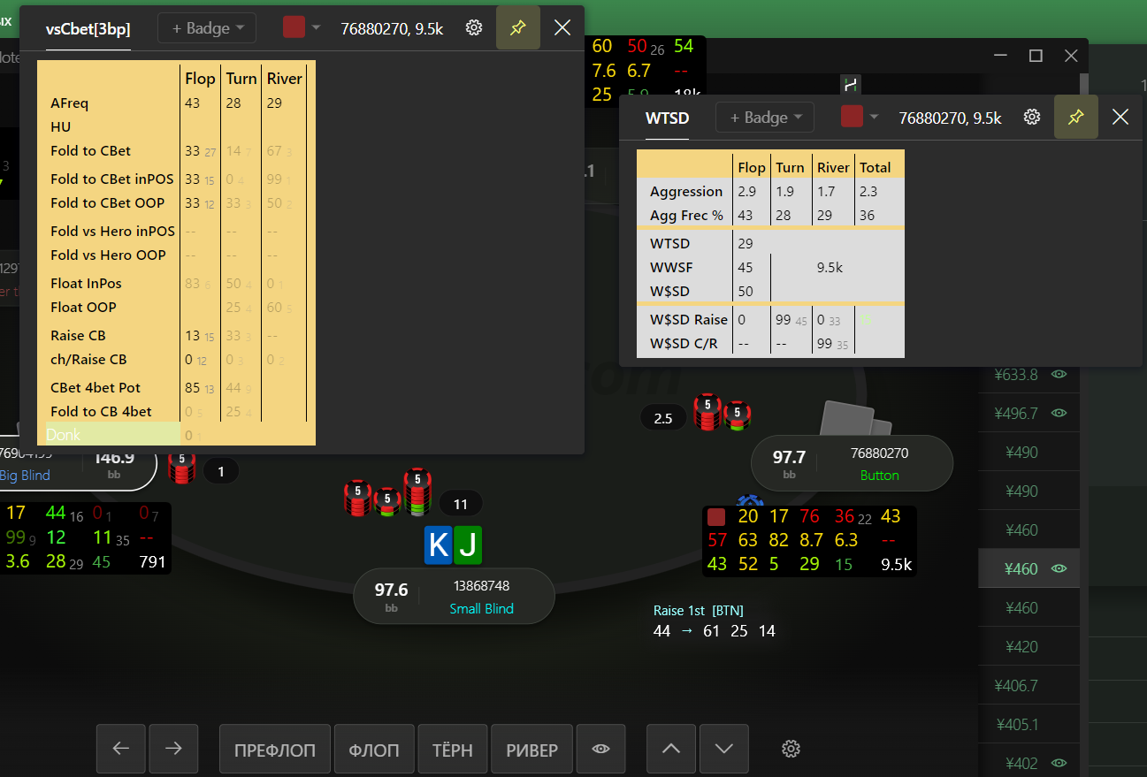This screenshot has height=777, width=1147.
Task: Click red color swatch in WTSD popup
Action: [x=852, y=117]
